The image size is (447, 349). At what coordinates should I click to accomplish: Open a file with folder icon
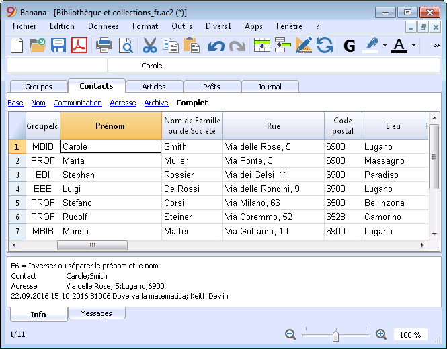[x=38, y=45]
